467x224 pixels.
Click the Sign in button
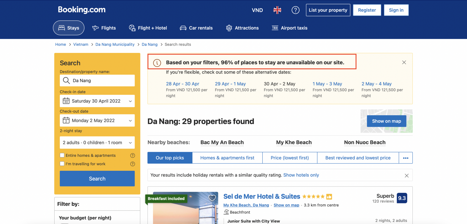[x=396, y=10]
